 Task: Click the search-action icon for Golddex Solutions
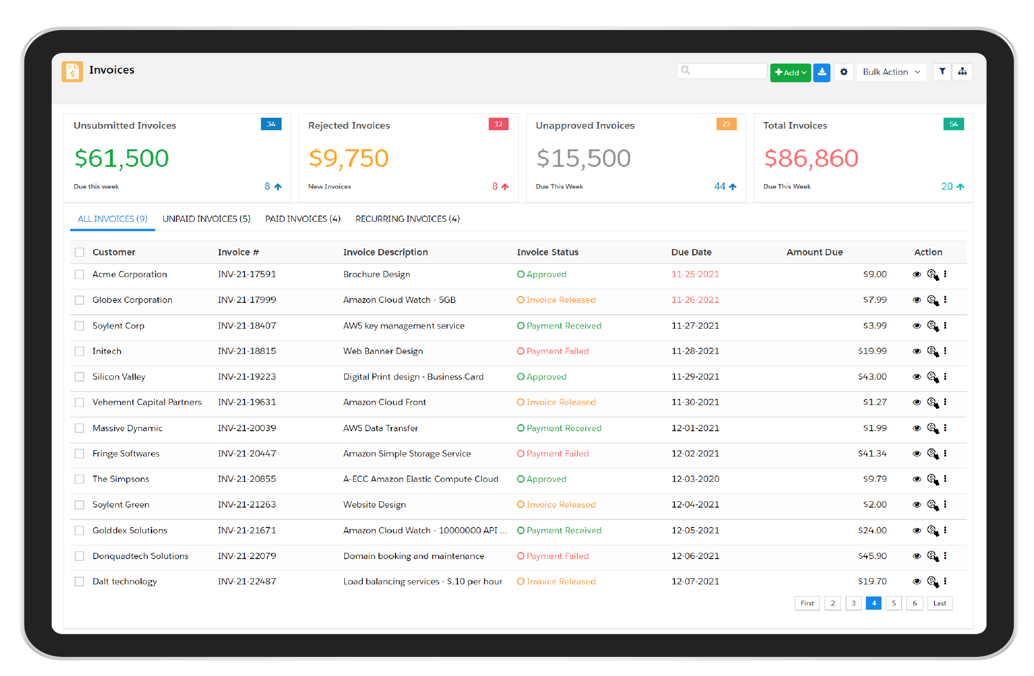tap(933, 531)
